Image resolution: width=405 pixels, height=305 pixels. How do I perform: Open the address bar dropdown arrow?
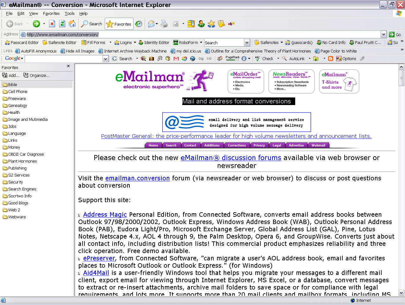(x=383, y=34)
